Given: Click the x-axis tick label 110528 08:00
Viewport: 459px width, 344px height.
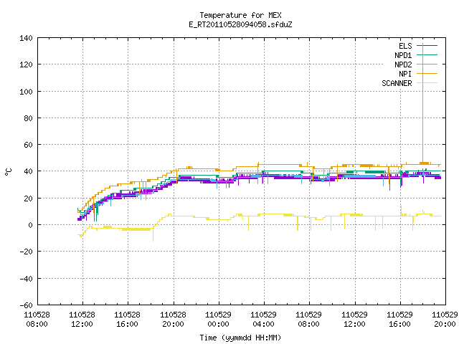Looking at the screenshot, I should click(37, 320).
